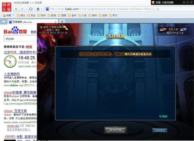
Task: Click the green 刷新 refresh link in game panel
Action: [x=163, y=116]
